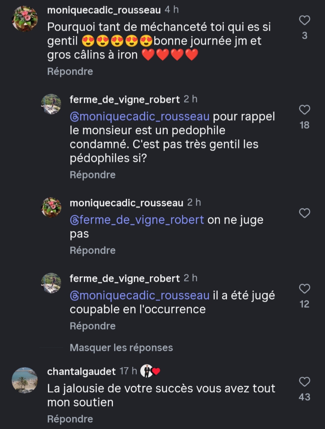Reply to the 'pedophile condamné' comment
325x429 pixels.
[92, 175]
